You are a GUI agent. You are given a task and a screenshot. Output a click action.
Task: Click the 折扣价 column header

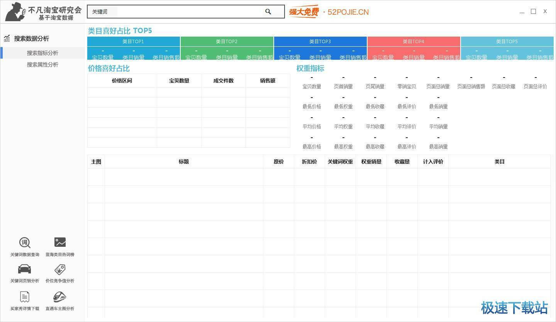click(x=309, y=162)
